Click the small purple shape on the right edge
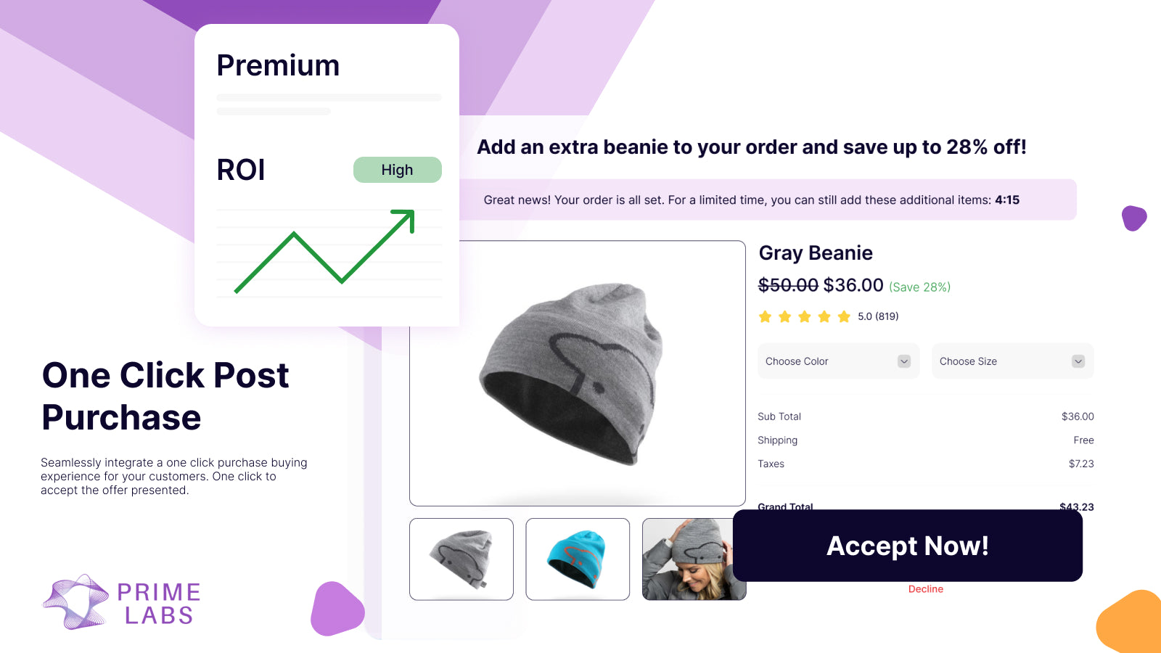 1133,218
